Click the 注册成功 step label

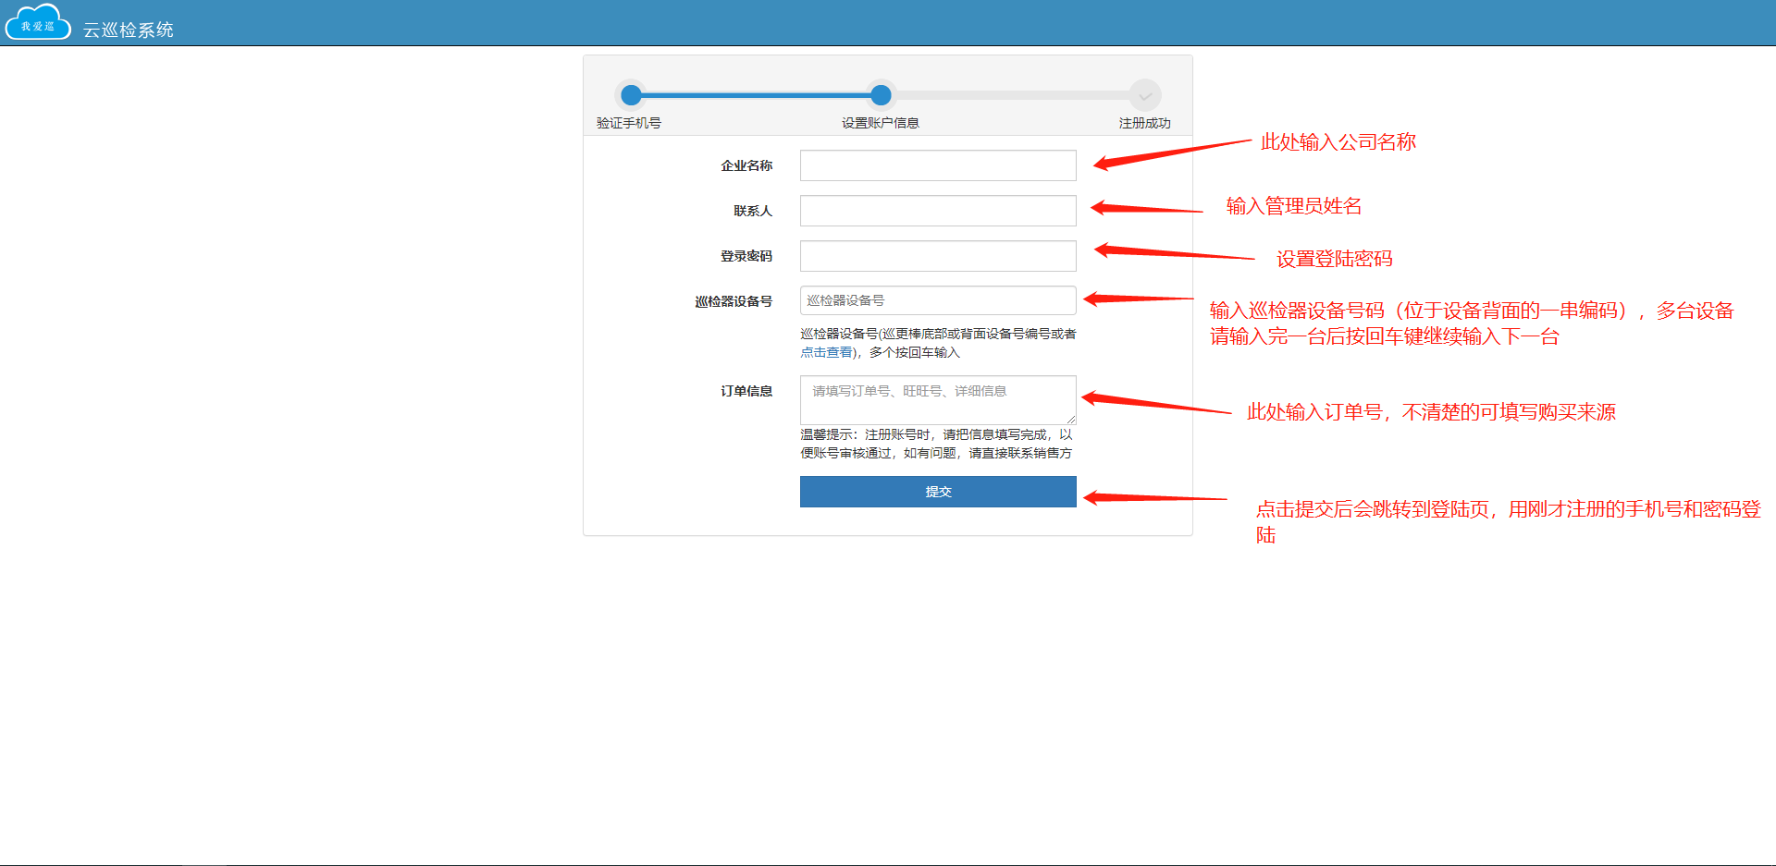tap(1145, 123)
